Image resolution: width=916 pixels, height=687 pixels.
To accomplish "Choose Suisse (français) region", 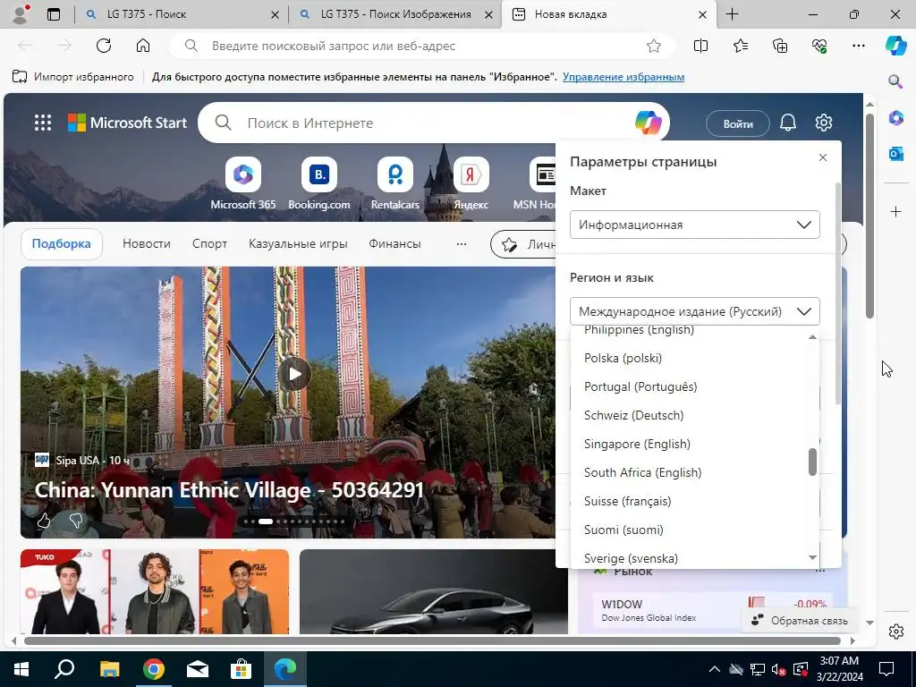I will pos(691,501).
